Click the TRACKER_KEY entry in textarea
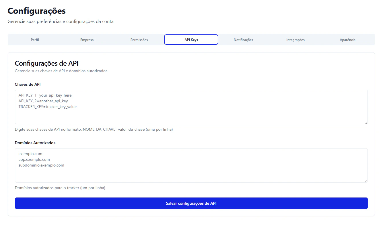The height and width of the screenshot is (225, 383). click(48, 107)
